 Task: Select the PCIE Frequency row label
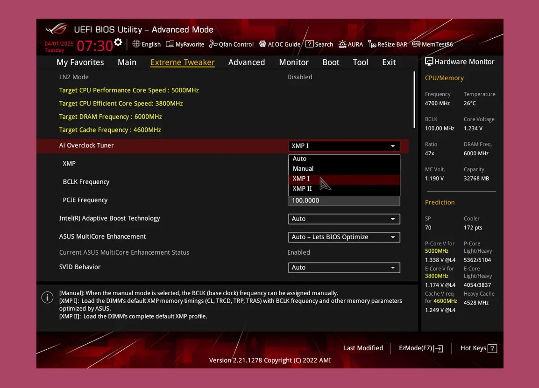pos(85,200)
